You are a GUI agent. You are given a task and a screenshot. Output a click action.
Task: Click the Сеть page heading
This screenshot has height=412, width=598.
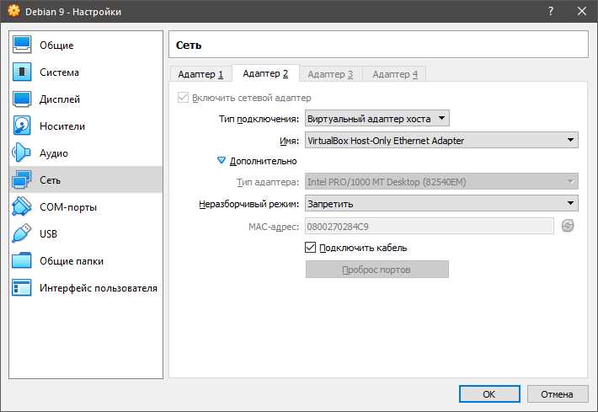click(x=189, y=45)
